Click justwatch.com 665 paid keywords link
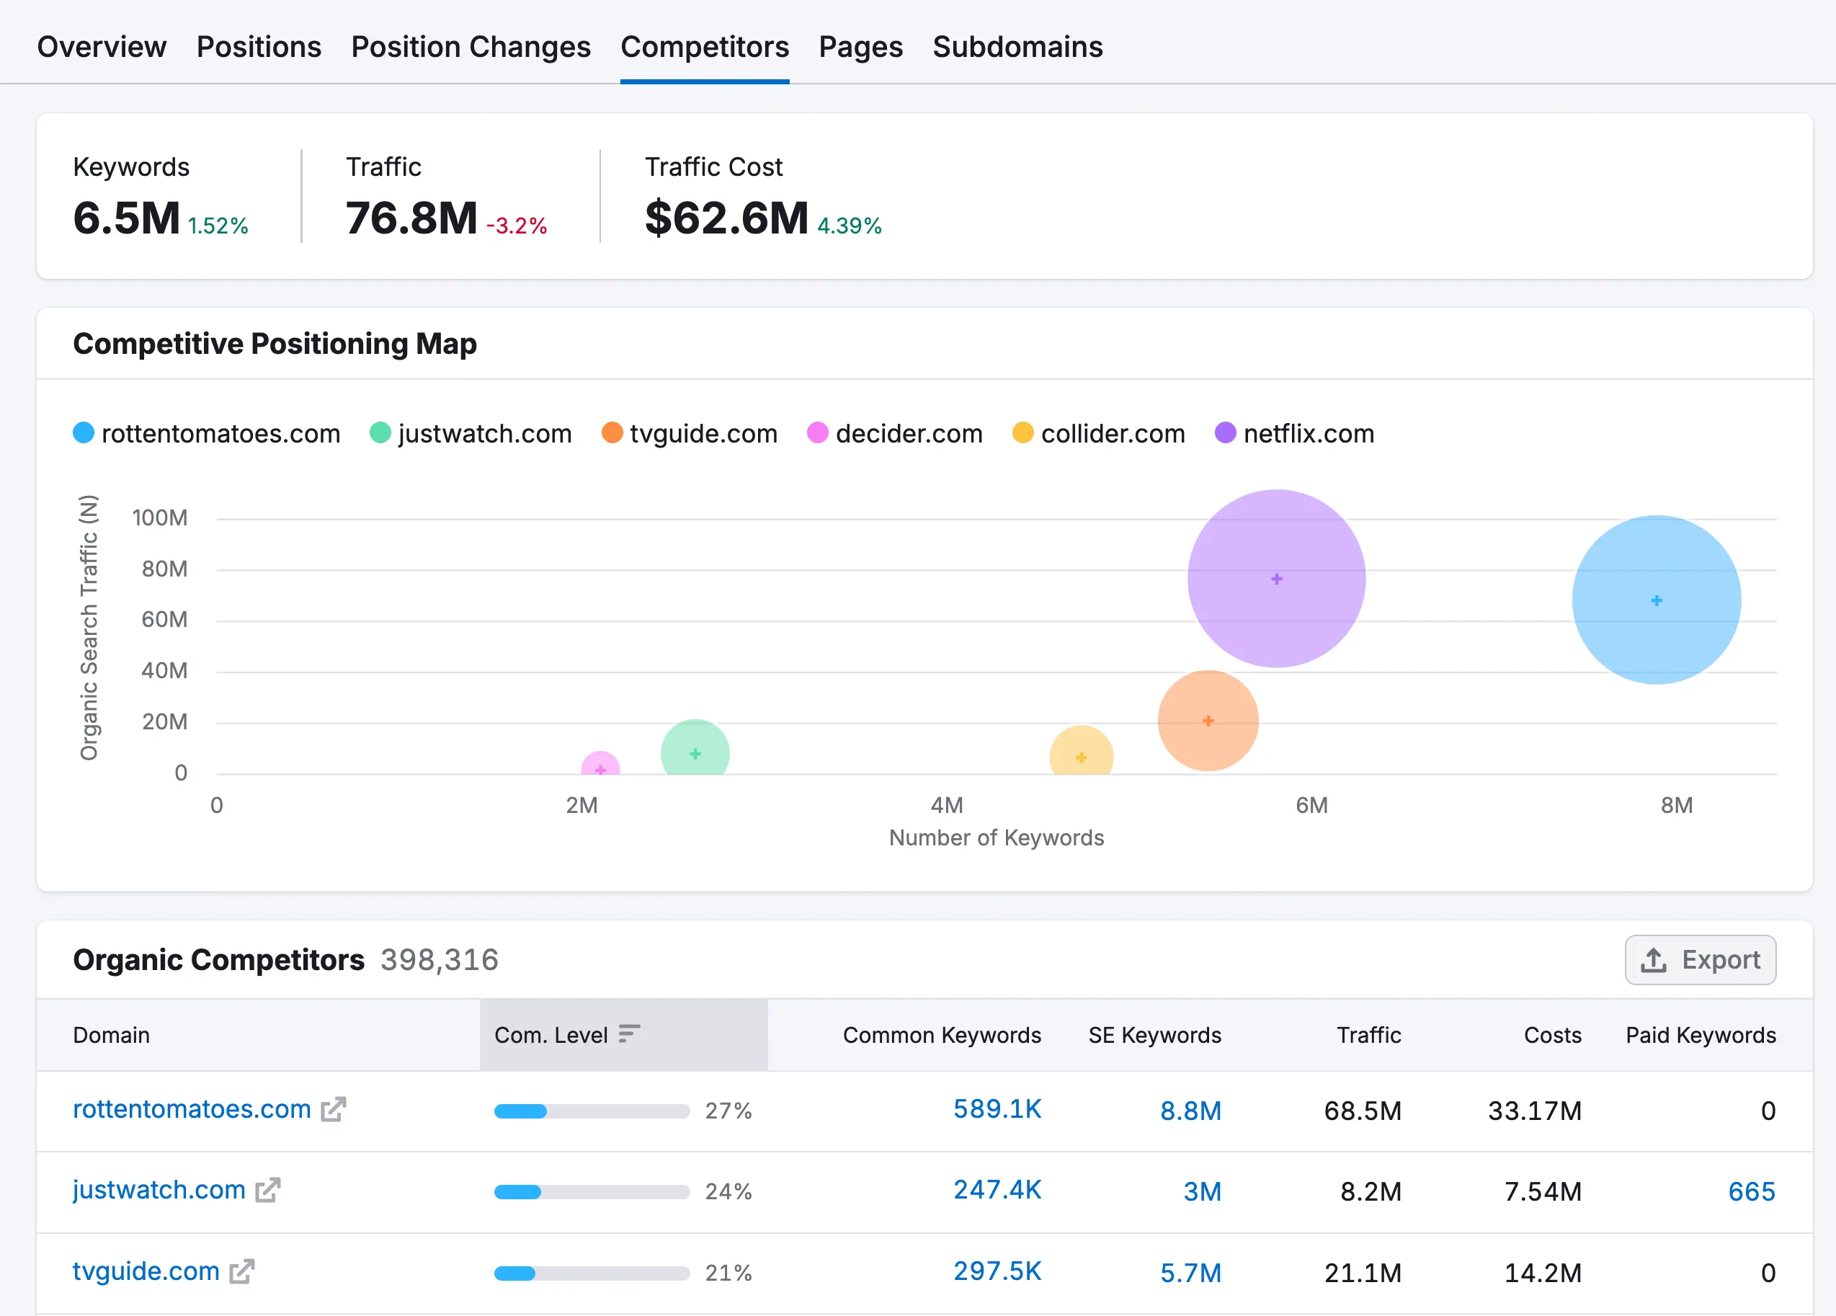The height and width of the screenshot is (1316, 1836). 1751,1191
